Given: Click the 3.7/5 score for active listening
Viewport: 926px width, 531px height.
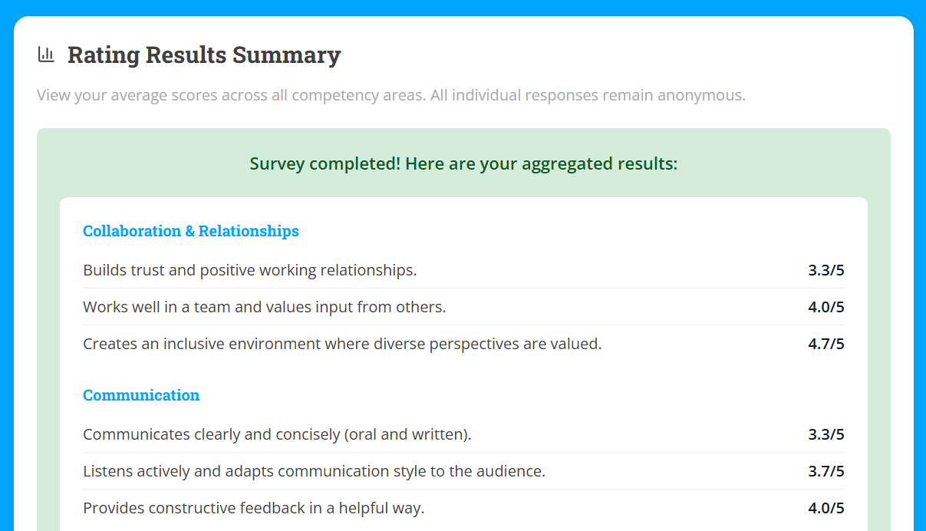Looking at the screenshot, I should pos(825,470).
